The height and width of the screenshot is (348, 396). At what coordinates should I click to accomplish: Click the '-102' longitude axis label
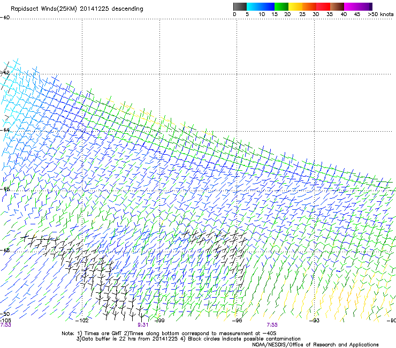pyautogui.click(x=82, y=321)
